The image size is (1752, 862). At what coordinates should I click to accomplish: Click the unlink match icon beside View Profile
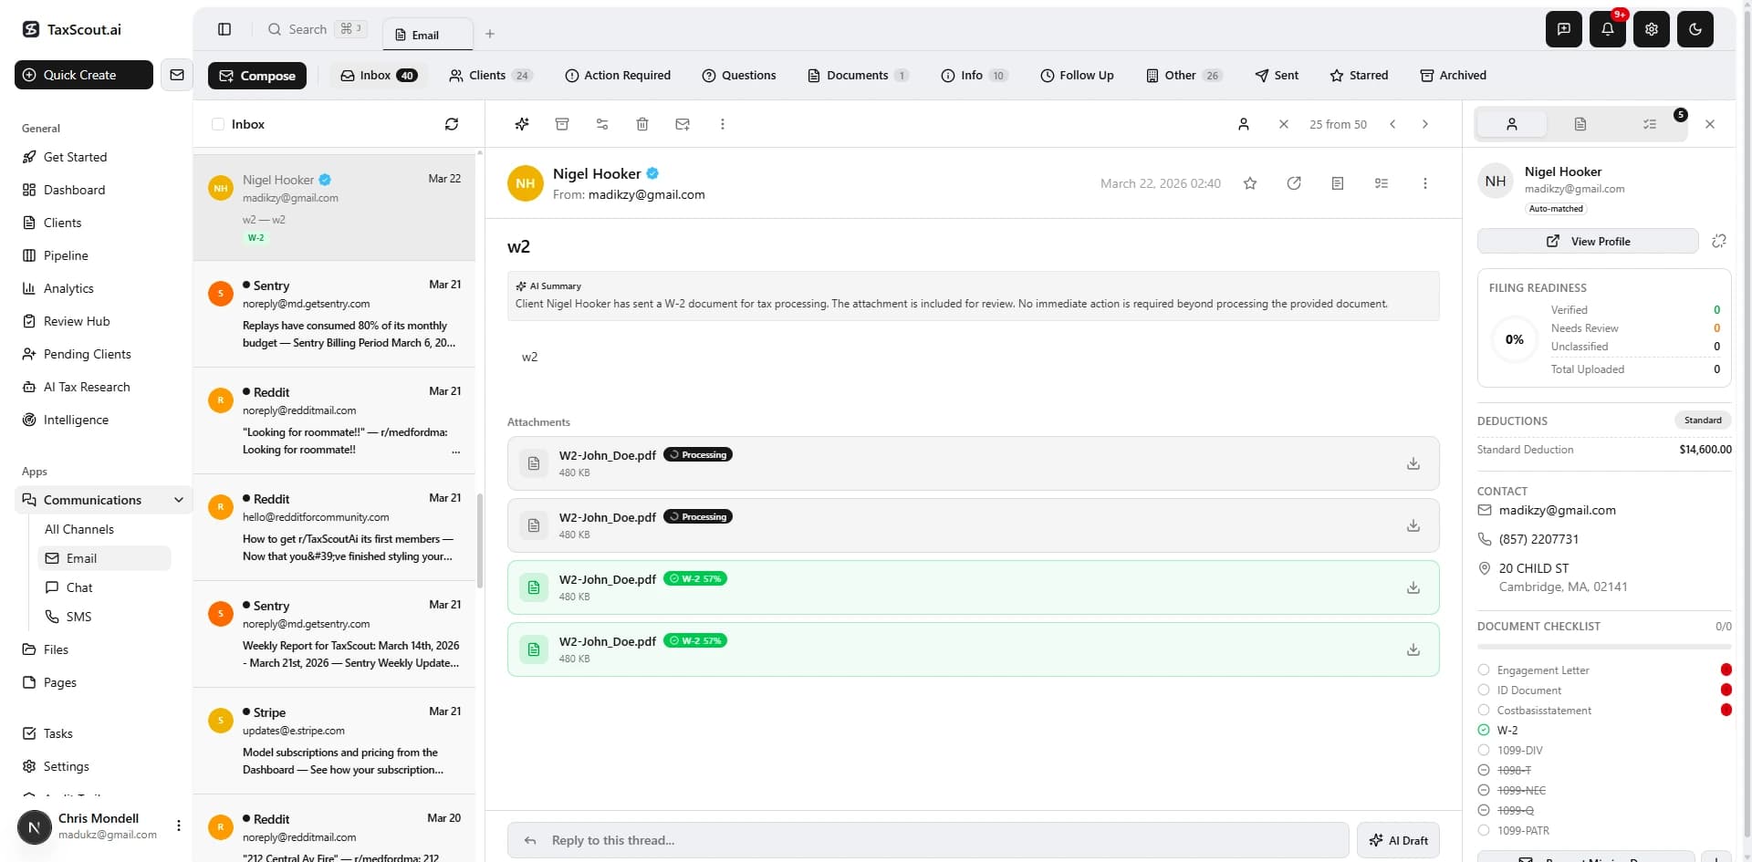tap(1719, 241)
